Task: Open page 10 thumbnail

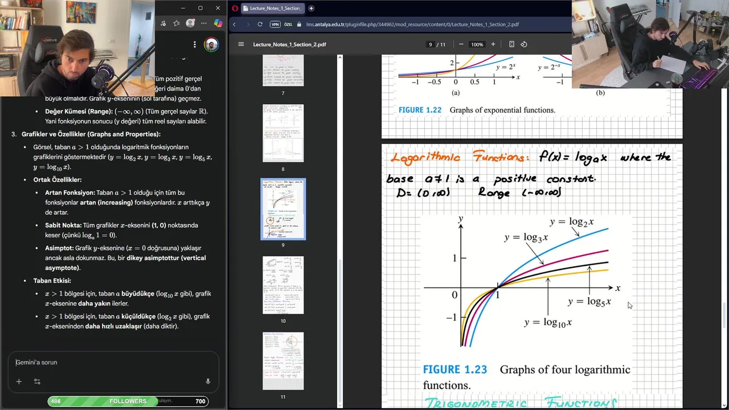Action: (x=283, y=285)
